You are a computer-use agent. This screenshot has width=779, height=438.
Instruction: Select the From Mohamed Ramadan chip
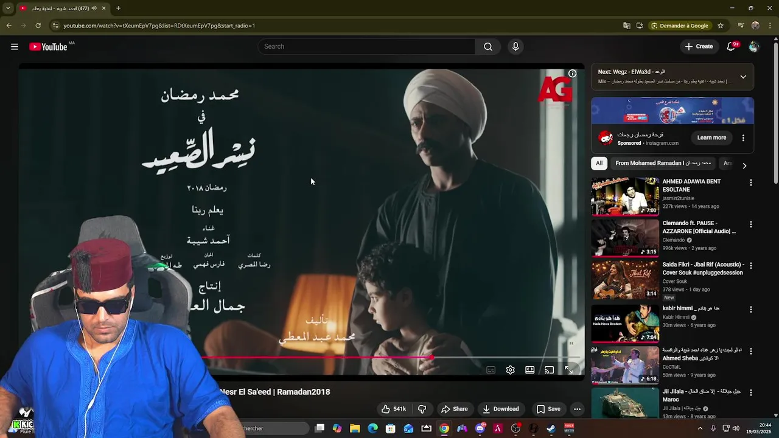(663, 163)
